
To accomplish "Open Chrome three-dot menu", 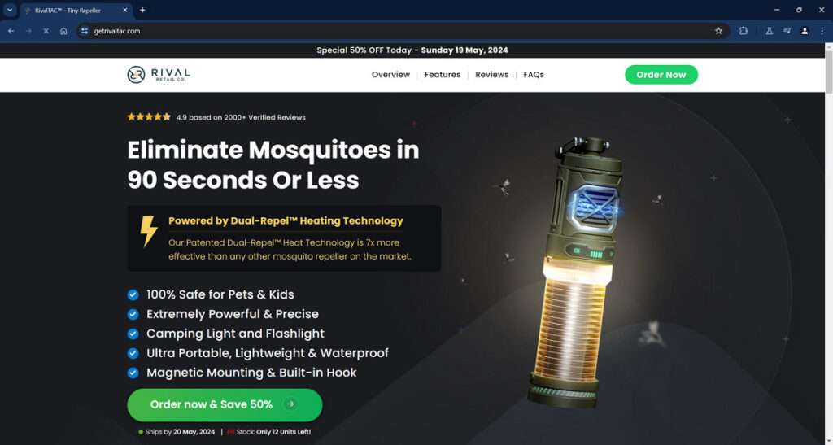I will coord(822,32).
